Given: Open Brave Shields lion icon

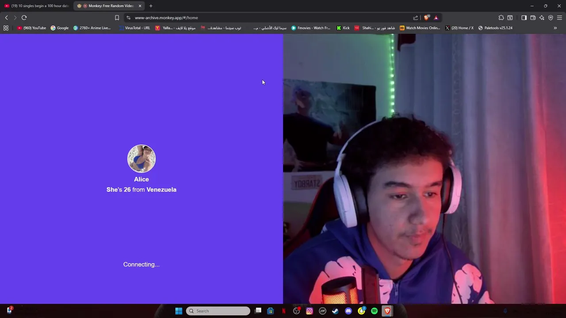Looking at the screenshot, I should 427,18.
